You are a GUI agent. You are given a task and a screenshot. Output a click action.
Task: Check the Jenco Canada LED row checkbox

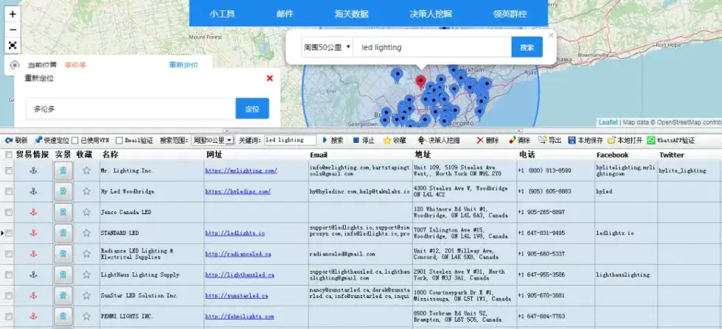(x=8, y=212)
